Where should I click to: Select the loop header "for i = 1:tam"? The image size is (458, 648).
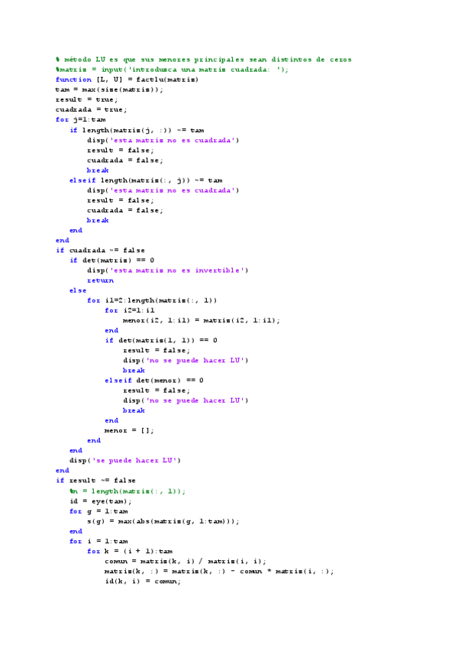coord(98,541)
